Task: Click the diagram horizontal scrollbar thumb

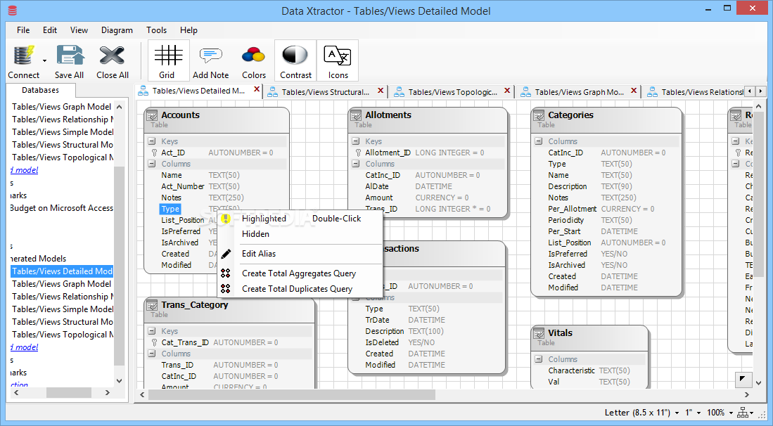Action: 291,394
